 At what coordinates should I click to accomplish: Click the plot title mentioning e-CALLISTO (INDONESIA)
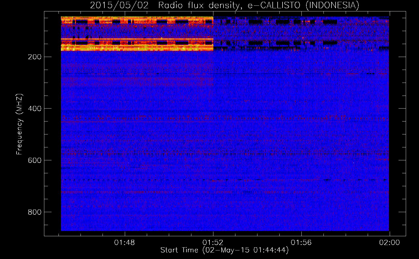pyautogui.click(x=225, y=5)
